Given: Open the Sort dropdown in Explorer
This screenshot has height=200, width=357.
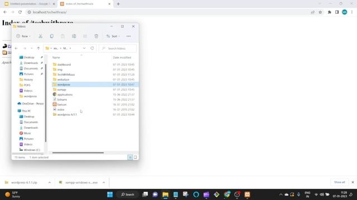Looking at the screenshot, I should (x=113, y=36).
